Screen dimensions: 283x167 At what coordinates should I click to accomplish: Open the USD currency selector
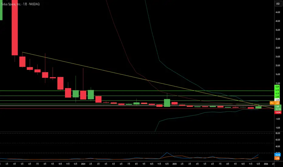click(x=278, y=4)
